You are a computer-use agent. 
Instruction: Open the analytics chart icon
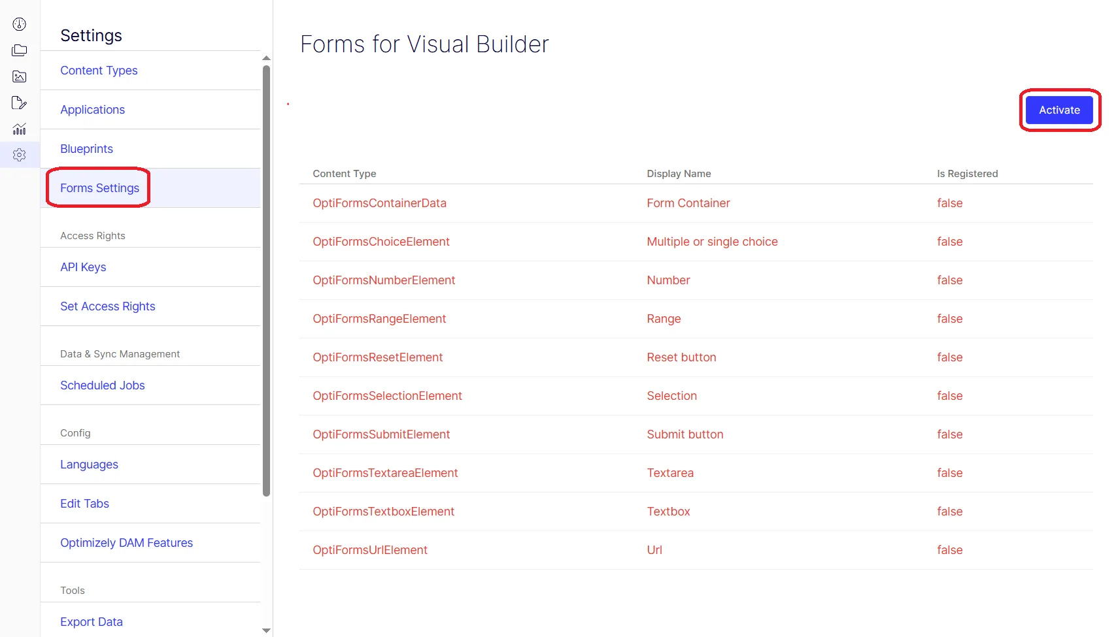coord(20,129)
